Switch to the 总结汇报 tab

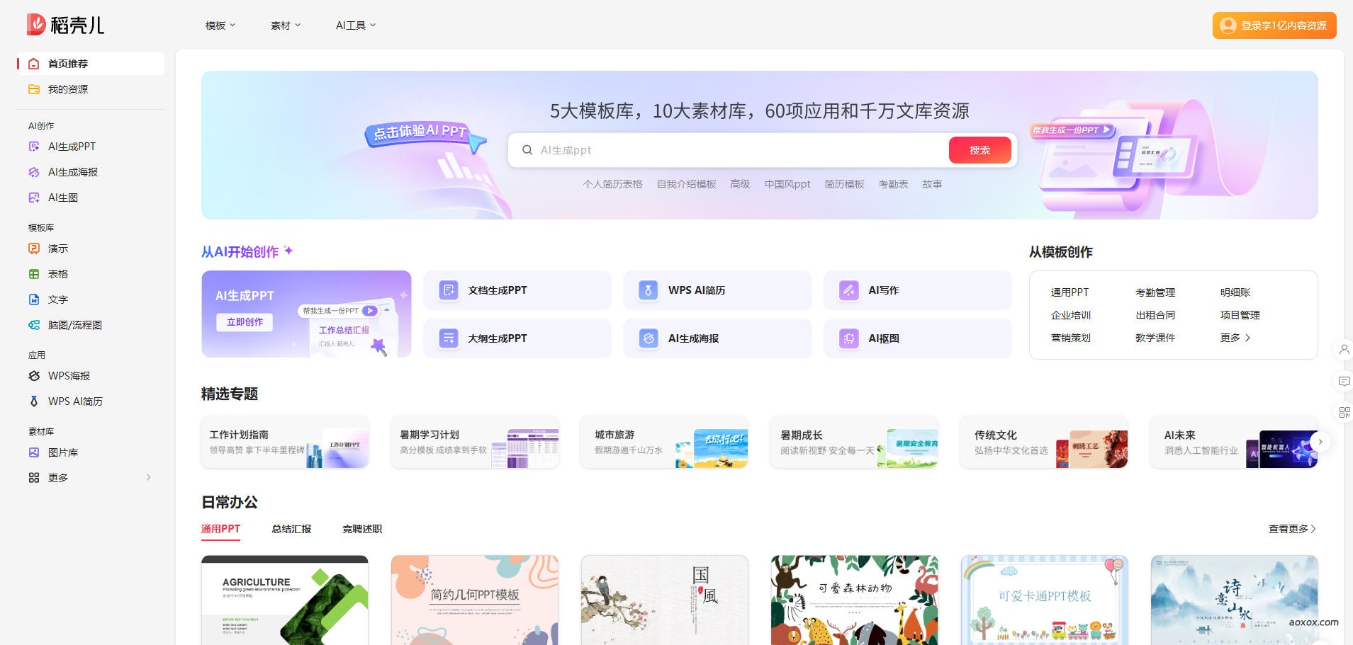290,529
